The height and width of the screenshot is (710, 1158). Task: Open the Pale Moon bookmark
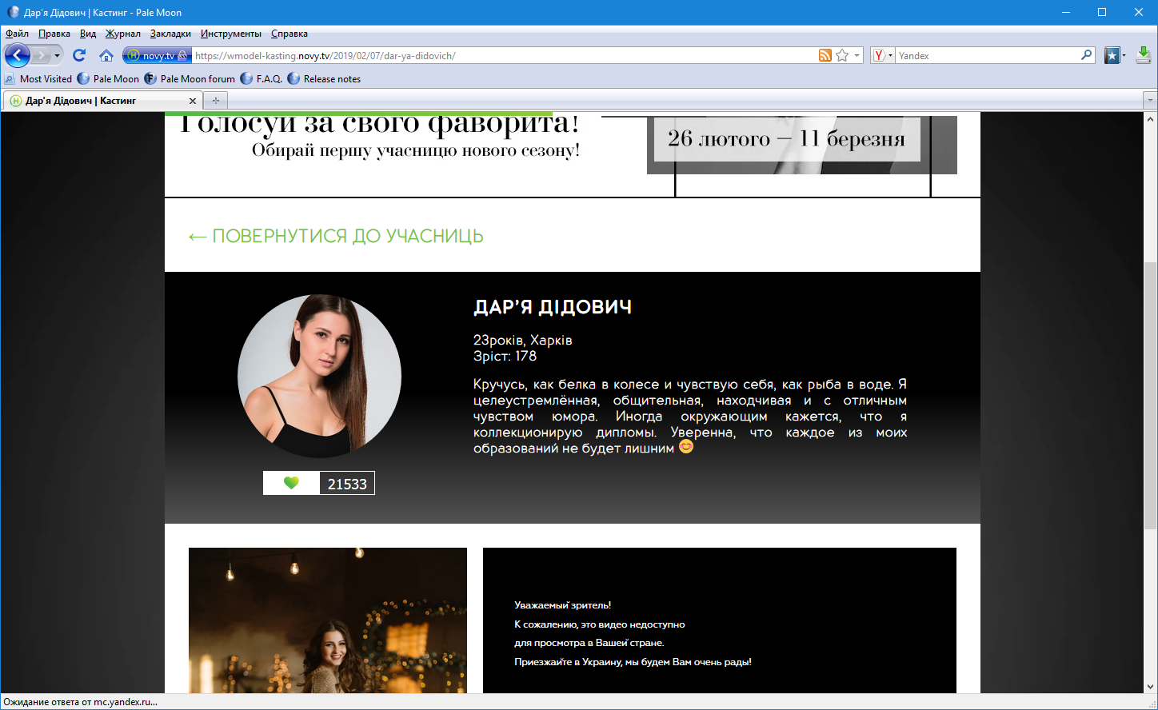109,79
